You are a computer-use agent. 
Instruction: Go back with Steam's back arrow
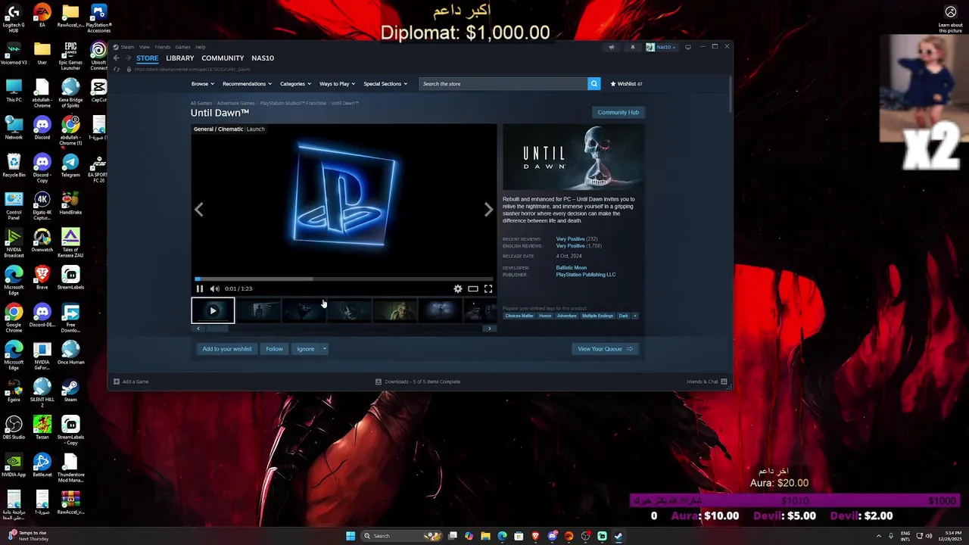[x=117, y=58]
